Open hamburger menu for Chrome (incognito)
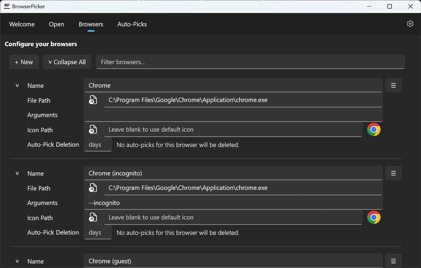The width and height of the screenshot is (421, 268). (393, 173)
